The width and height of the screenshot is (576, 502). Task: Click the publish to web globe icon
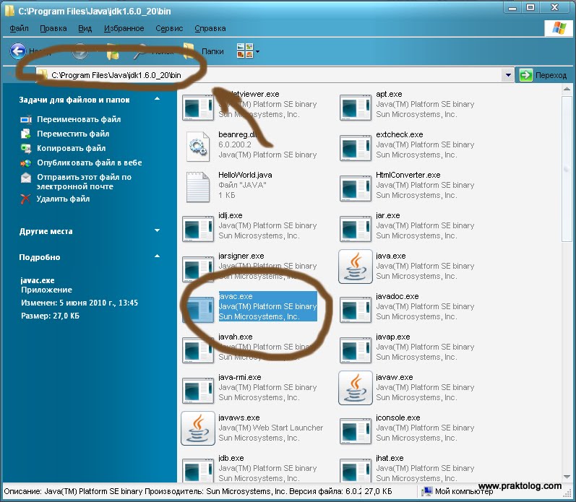(x=26, y=163)
